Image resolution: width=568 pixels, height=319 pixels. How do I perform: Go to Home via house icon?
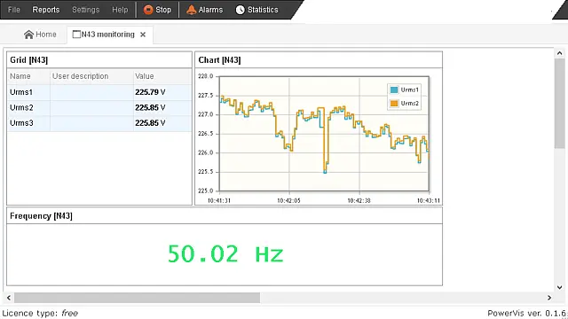(28, 35)
